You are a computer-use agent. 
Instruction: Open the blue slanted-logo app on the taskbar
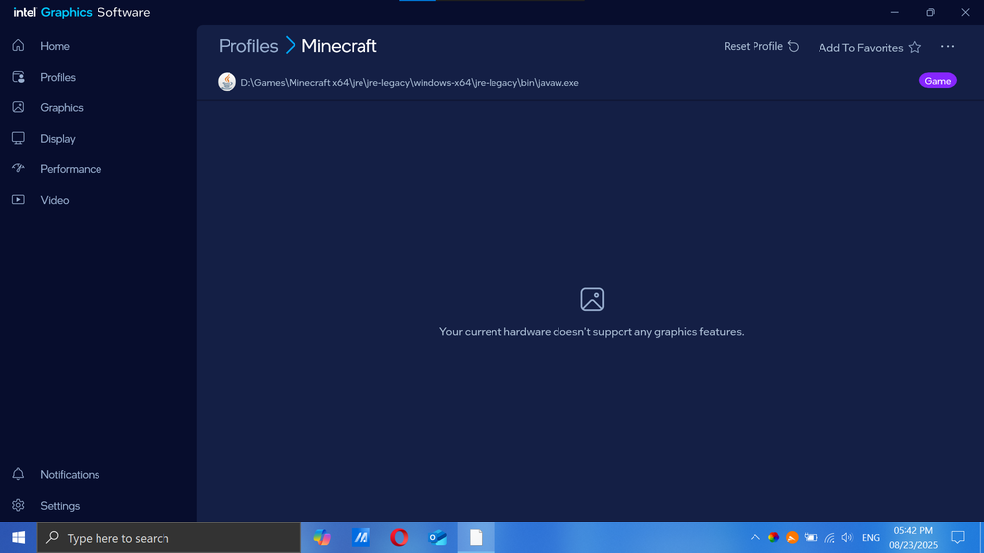tap(361, 538)
